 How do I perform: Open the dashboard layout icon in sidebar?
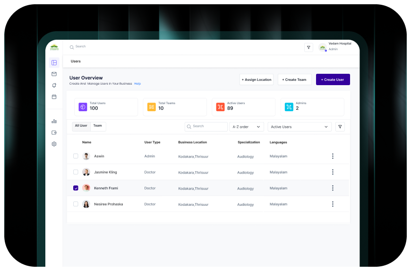54,62
